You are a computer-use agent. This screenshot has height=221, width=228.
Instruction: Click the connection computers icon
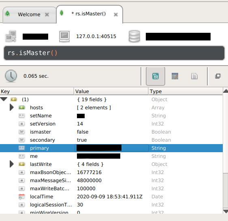tap(11, 36)
